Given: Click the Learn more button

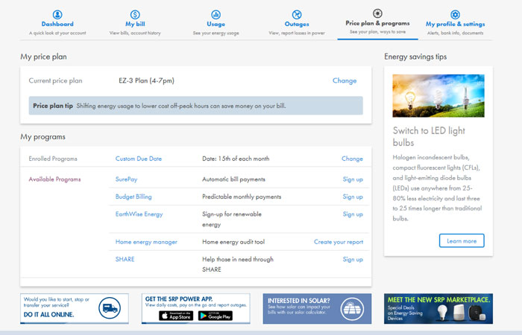Looking at the screenshot, I should click(x=462, y=240).
